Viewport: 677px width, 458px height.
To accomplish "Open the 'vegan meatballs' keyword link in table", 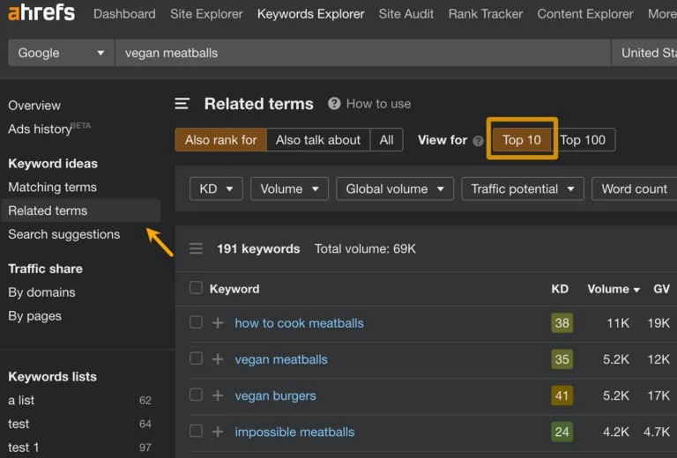I will (x=281, y=359).
